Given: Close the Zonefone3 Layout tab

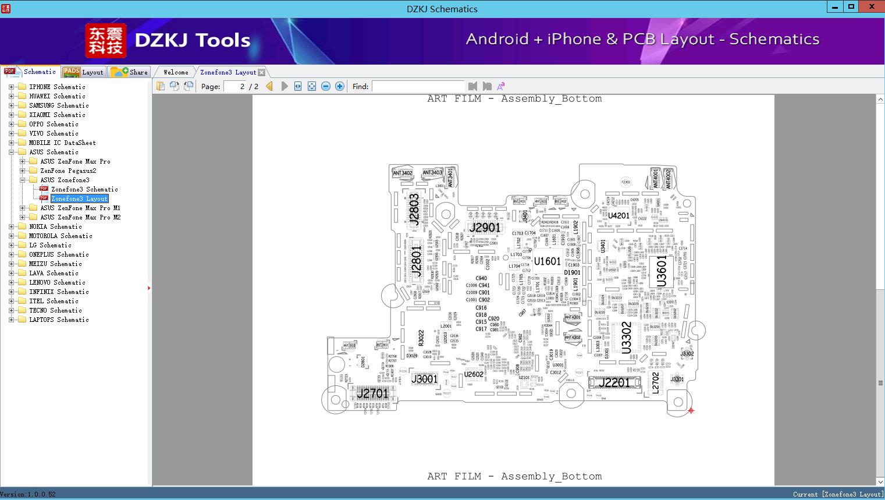Looking at the screenshot, I should click(262, 72).
